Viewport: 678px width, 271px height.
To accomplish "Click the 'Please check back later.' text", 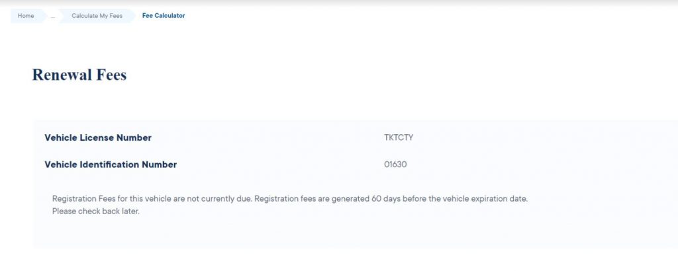I will coord(96,212).
